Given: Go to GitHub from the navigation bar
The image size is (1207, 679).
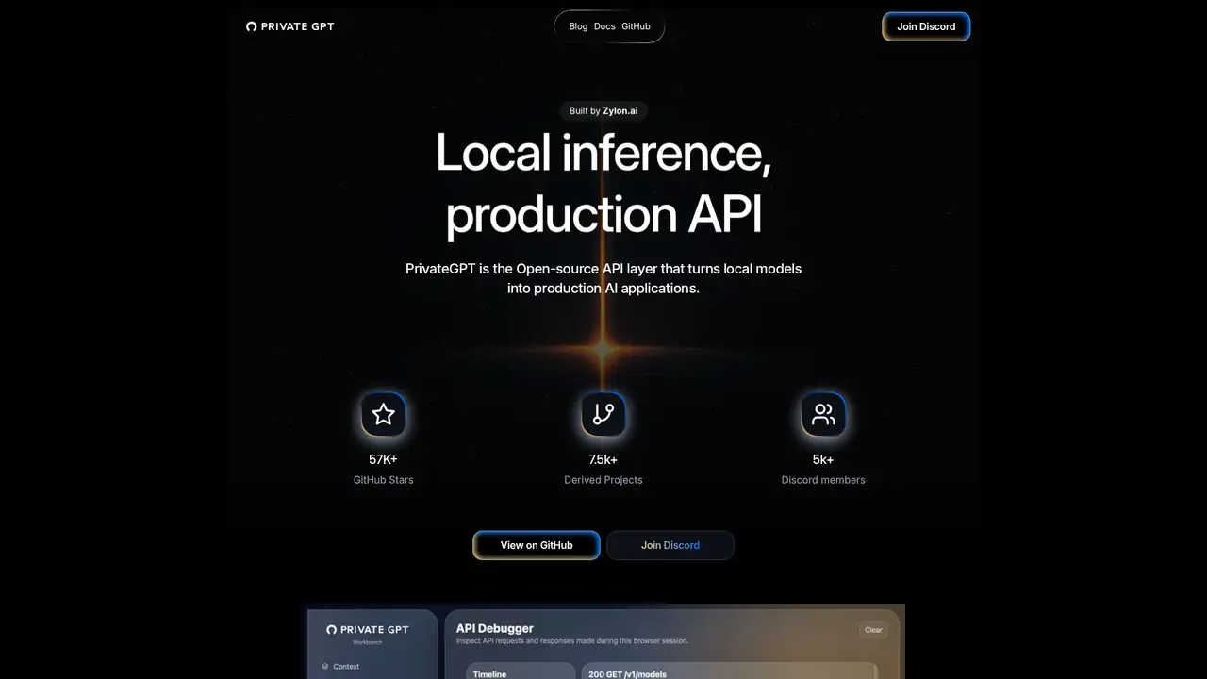Looking at the screenshot, I should (636, 26).
